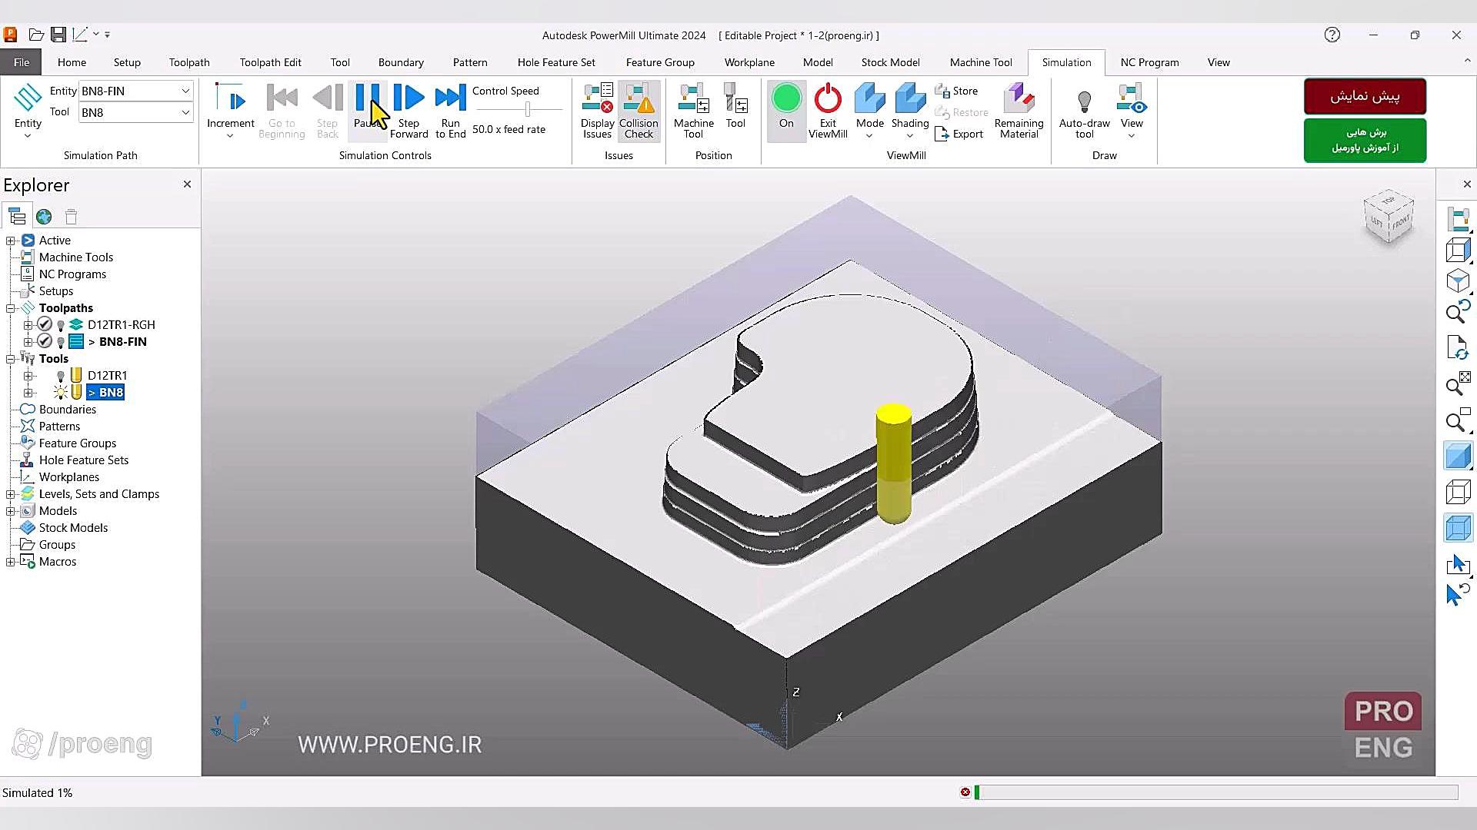Show Explorer tree view tab
Screen dimensions: 1477x830
coord(17,217)
